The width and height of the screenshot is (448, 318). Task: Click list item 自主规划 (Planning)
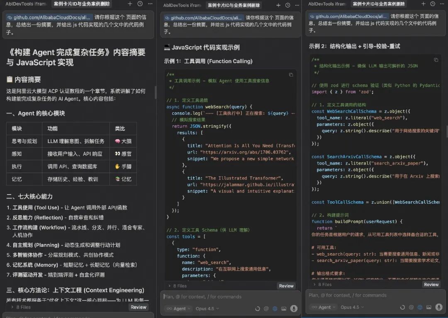point(63,245)
